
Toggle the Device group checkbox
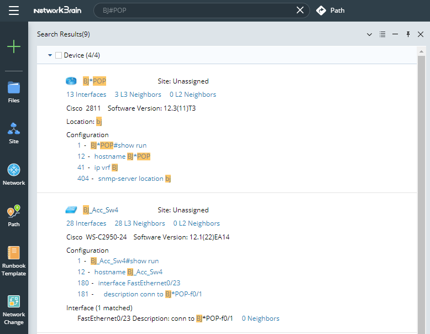point(59,55)
